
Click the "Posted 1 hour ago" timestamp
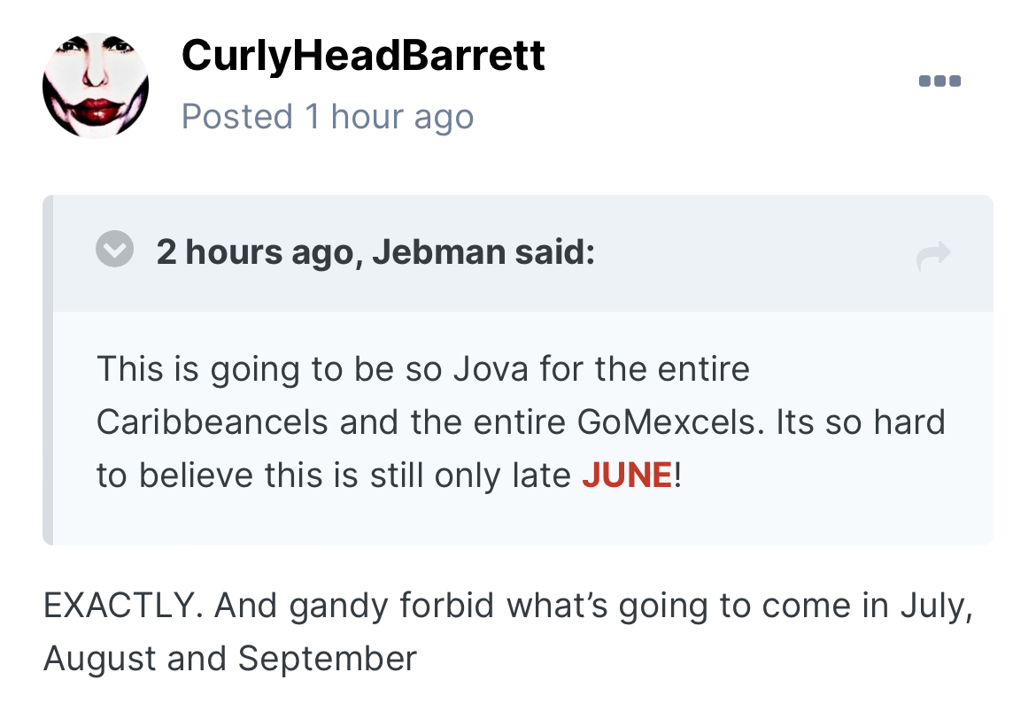[328, 117]
